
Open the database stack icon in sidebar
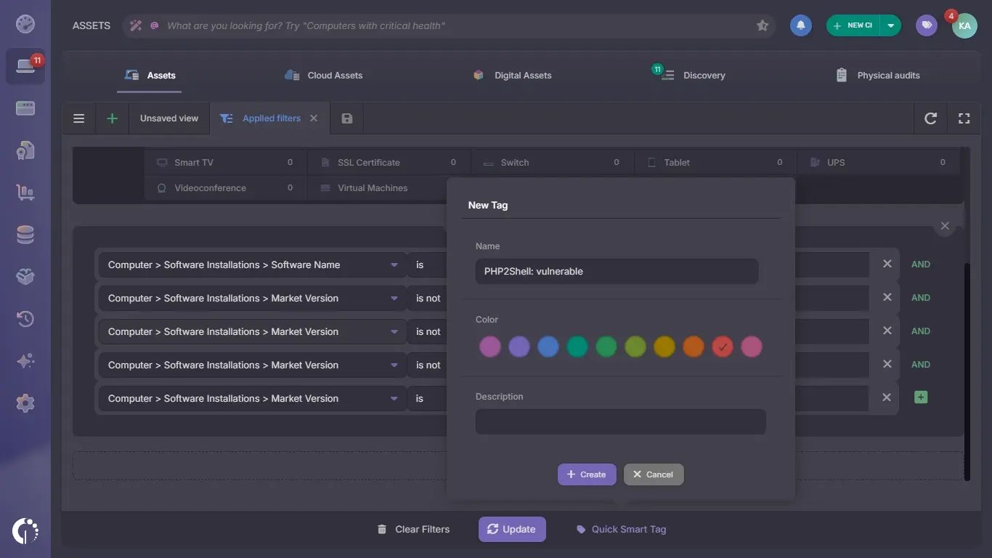(25, 235)
